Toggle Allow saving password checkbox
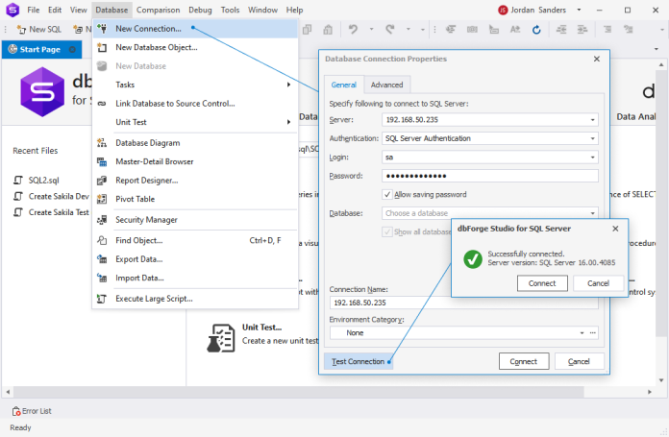Screen dimensions: 669x437 [x=387, y=195]
